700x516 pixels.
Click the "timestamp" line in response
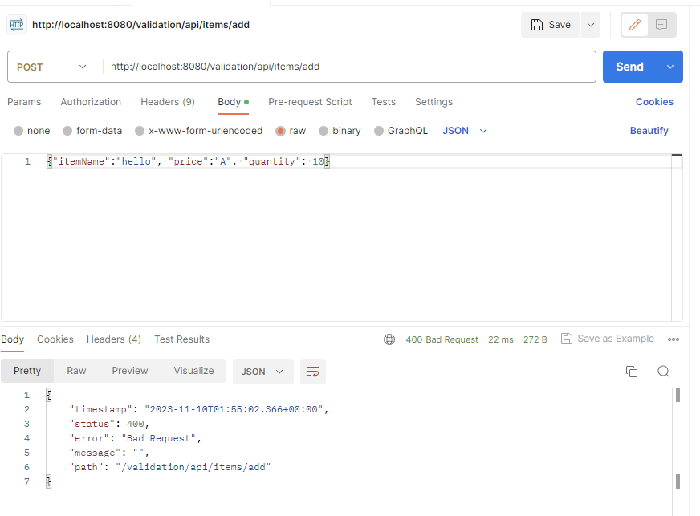tap(198, 409)
